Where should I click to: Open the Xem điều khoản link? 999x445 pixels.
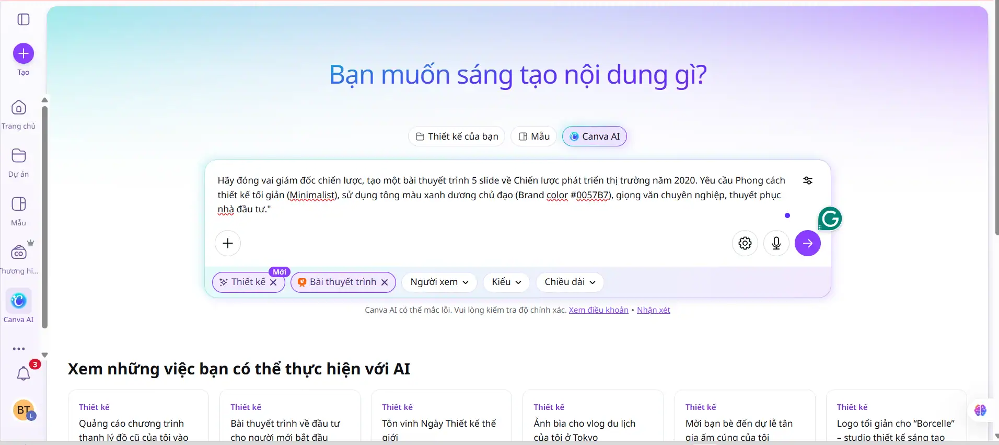click(599, 310)
